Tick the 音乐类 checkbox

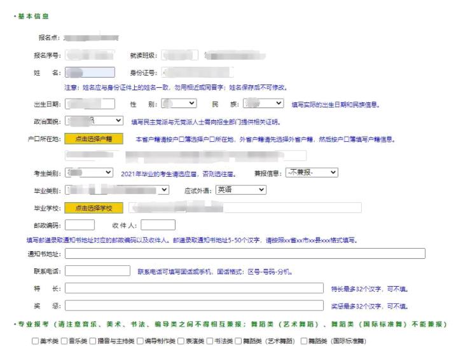tap(64, 341)
